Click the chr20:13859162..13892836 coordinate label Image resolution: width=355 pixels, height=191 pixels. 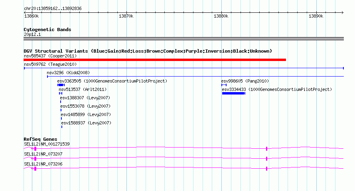[53, 9]
